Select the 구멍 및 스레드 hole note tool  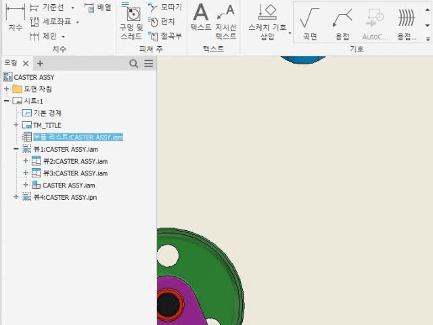[131, 21]
